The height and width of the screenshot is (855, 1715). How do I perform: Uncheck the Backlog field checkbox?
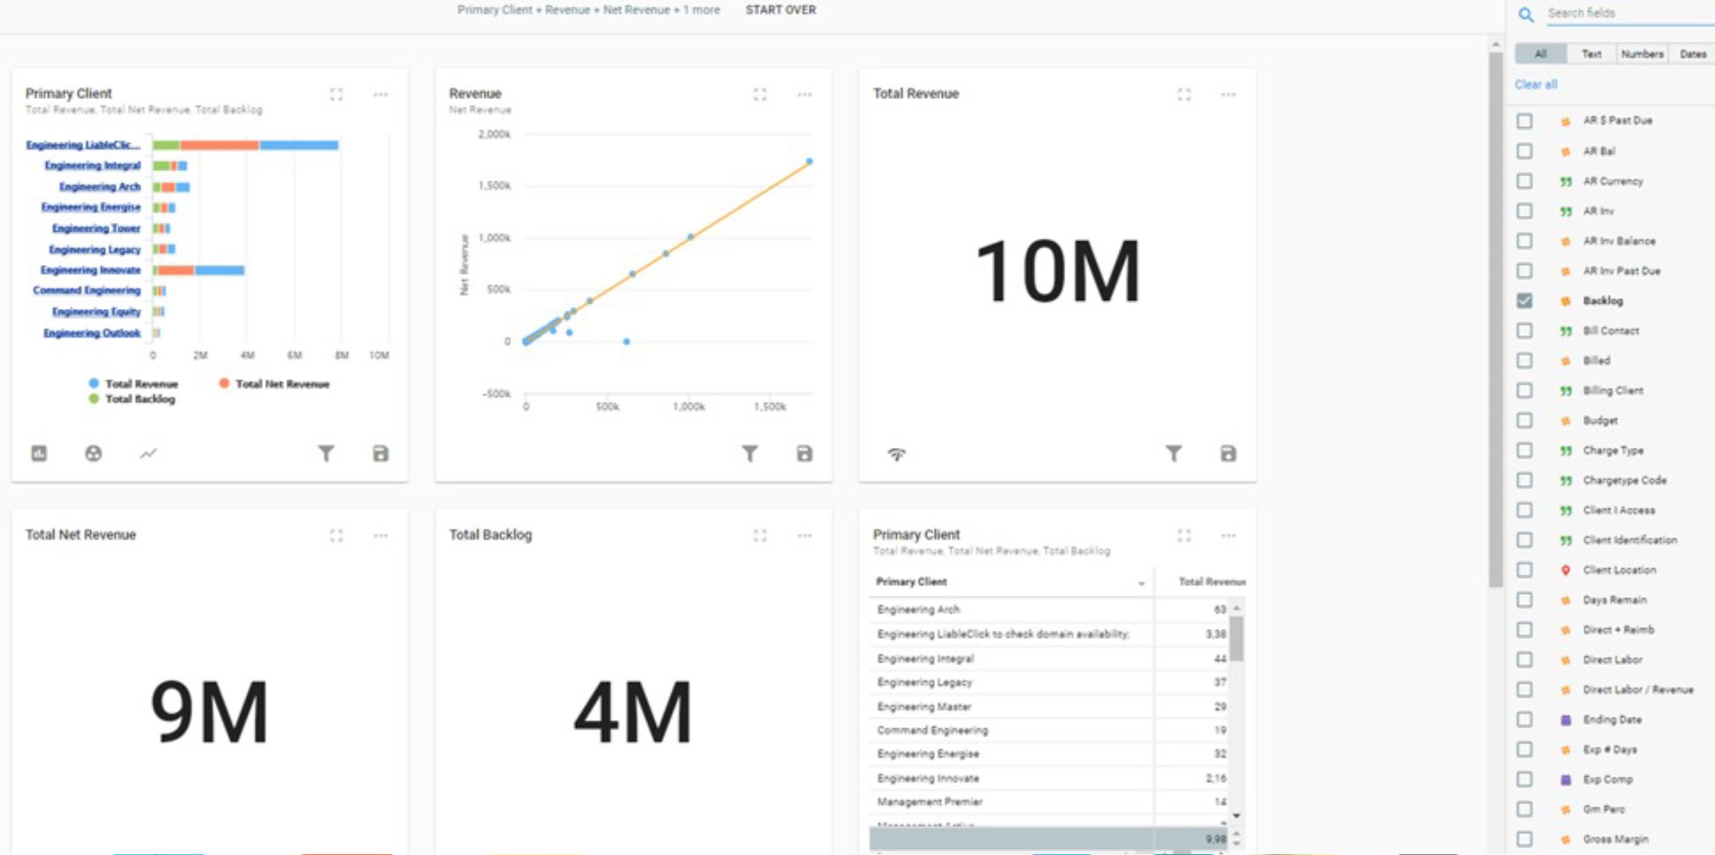pyautogui.click(x=1524, y=301)
